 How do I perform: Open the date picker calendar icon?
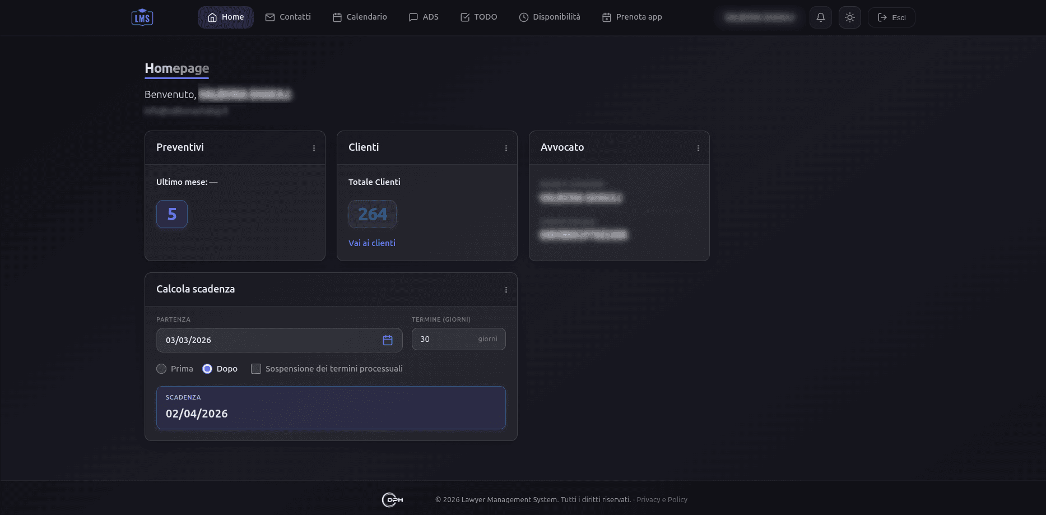(387, 340)
